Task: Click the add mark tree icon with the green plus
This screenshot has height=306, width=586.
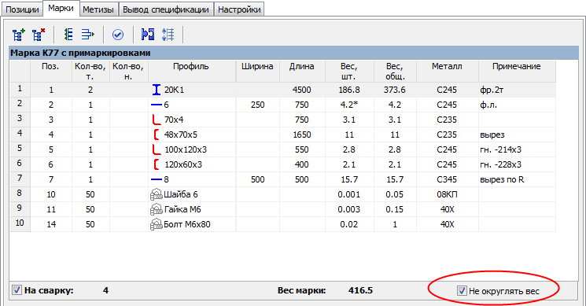Action: point(19,35)
